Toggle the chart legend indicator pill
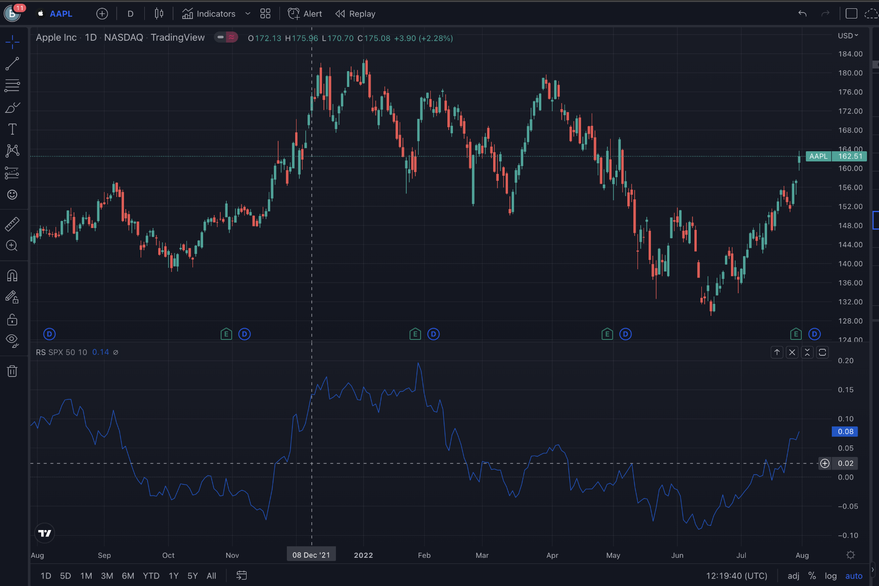The height and width of the screenshot is (586, 879). pyautogui.click(x=226, y=37)
